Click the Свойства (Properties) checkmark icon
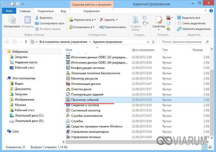 pos(159,20)
